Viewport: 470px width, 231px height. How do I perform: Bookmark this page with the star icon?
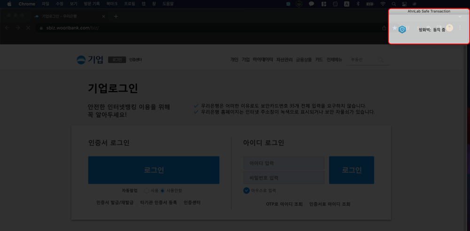(x=394, y=28)
